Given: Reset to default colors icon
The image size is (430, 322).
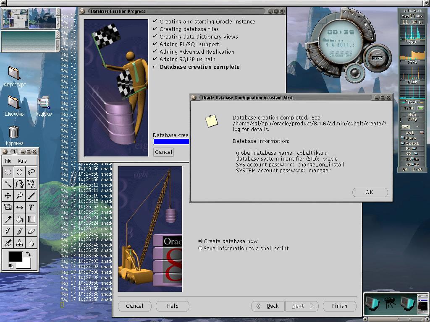Looking at the screenshot, I should tap(10, 265).
